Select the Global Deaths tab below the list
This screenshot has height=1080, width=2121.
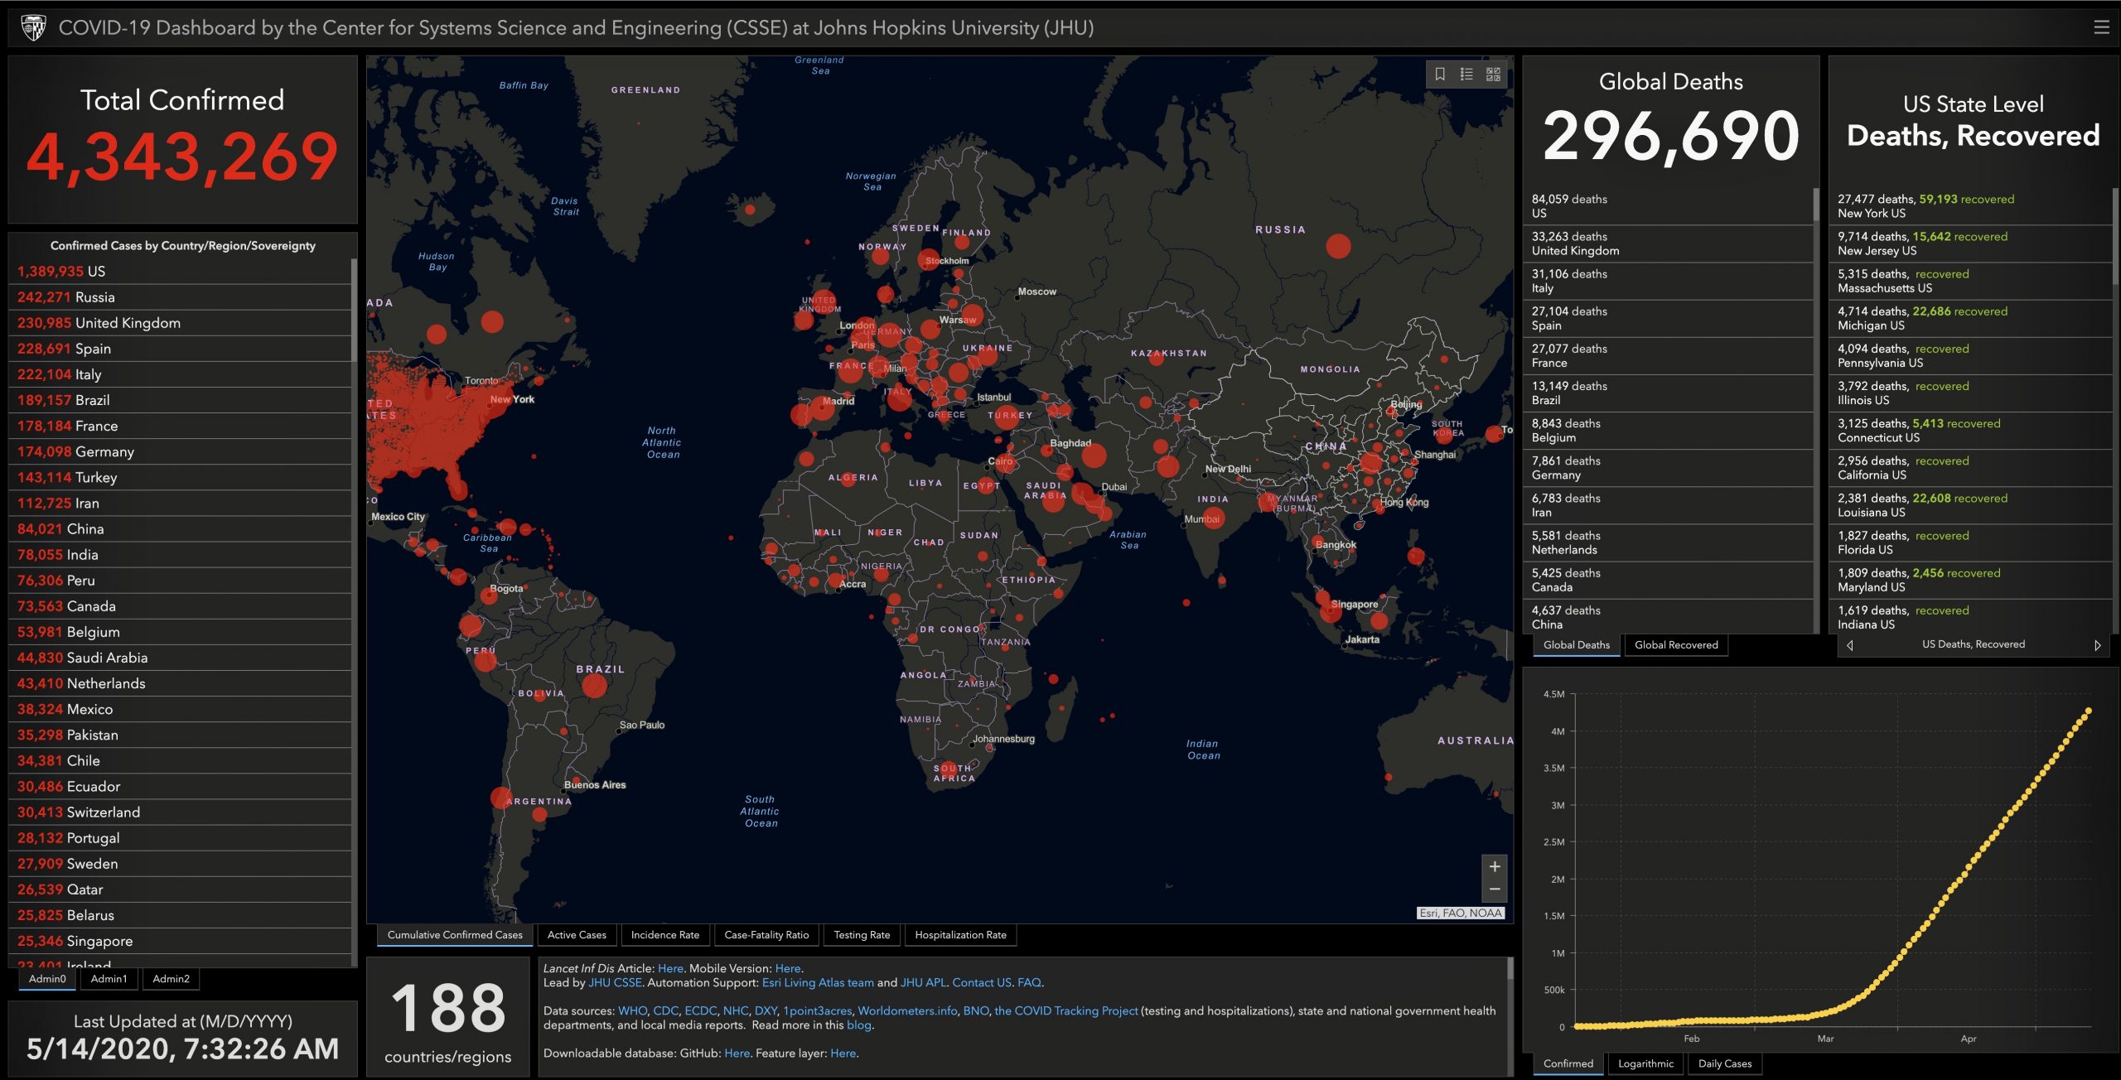[1577, 645]
